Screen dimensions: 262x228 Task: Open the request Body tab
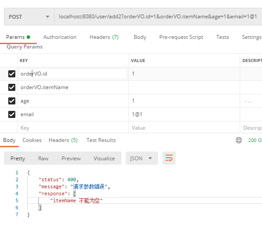coord(140,37)
